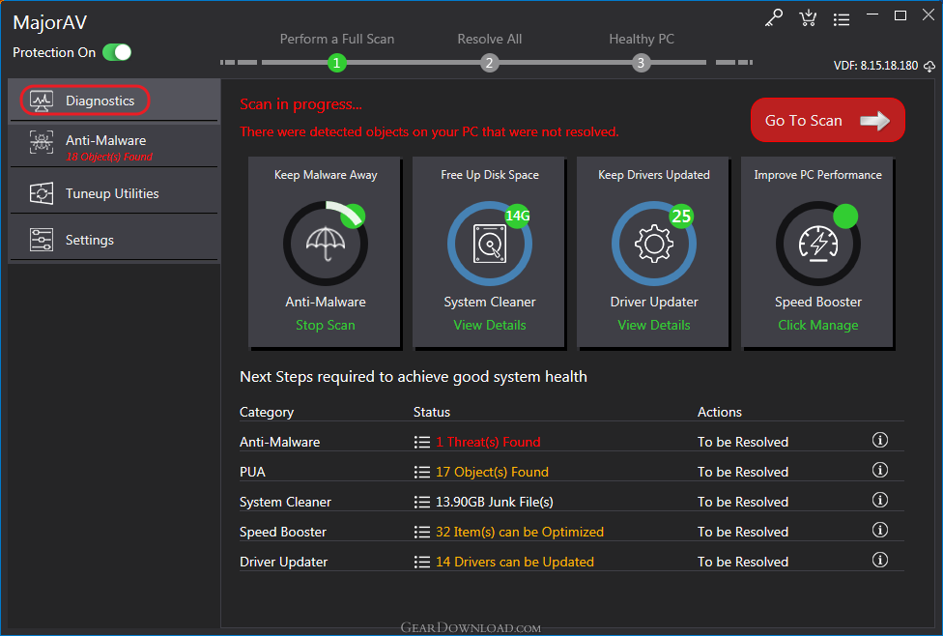This screenshot has width=943, height=636.
Task: Click the 13.90GB Junk File(s) status
Action: click(495, 503)
